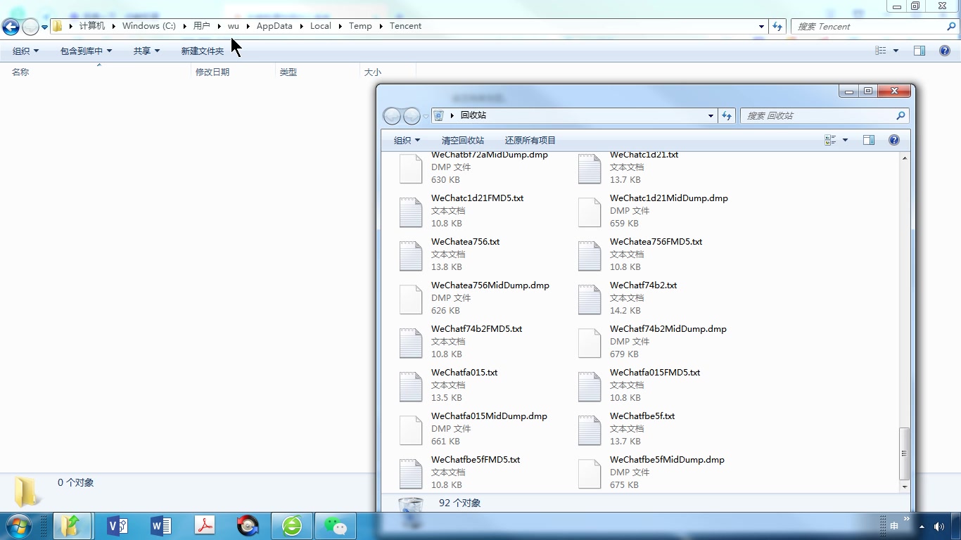Click AppData in the address breadcrumb
961x540 pixels.
[x=274, y=26]
